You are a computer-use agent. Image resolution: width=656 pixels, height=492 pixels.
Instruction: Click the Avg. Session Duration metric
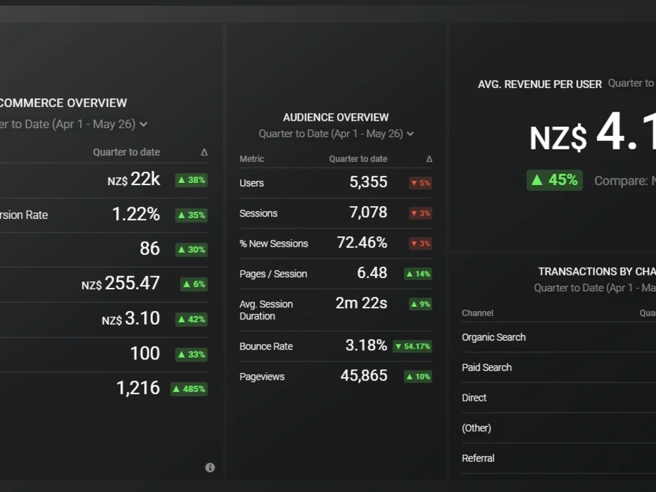266,310
